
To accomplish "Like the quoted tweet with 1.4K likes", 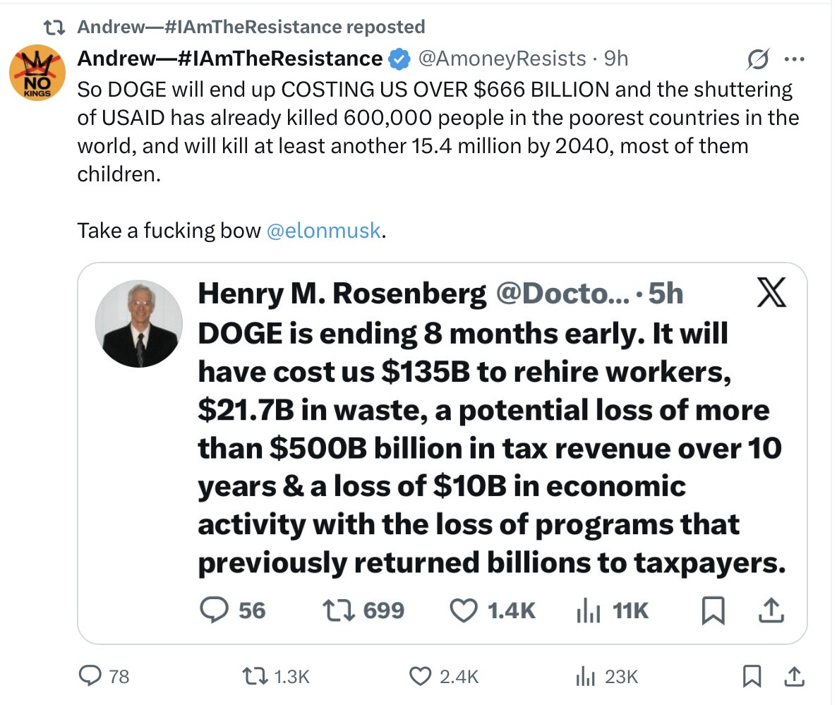I will coord(463,610).
